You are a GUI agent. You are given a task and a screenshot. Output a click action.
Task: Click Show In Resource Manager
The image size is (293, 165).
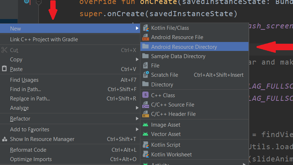coord(42,139)
